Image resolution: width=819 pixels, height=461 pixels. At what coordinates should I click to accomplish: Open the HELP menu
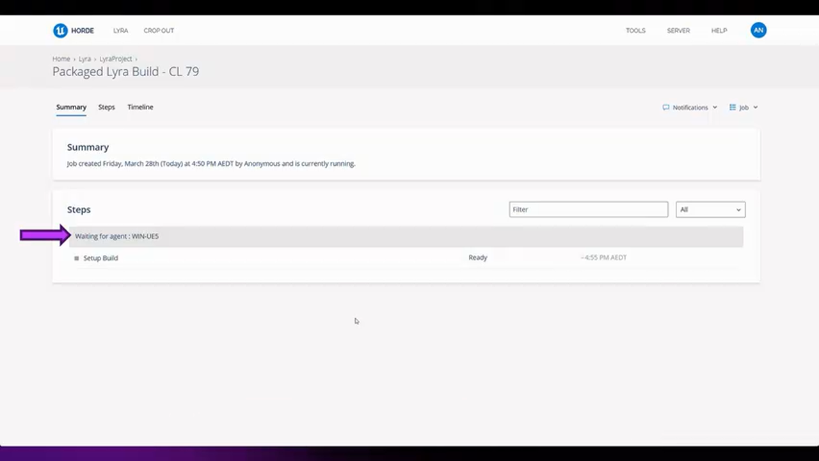719,30
